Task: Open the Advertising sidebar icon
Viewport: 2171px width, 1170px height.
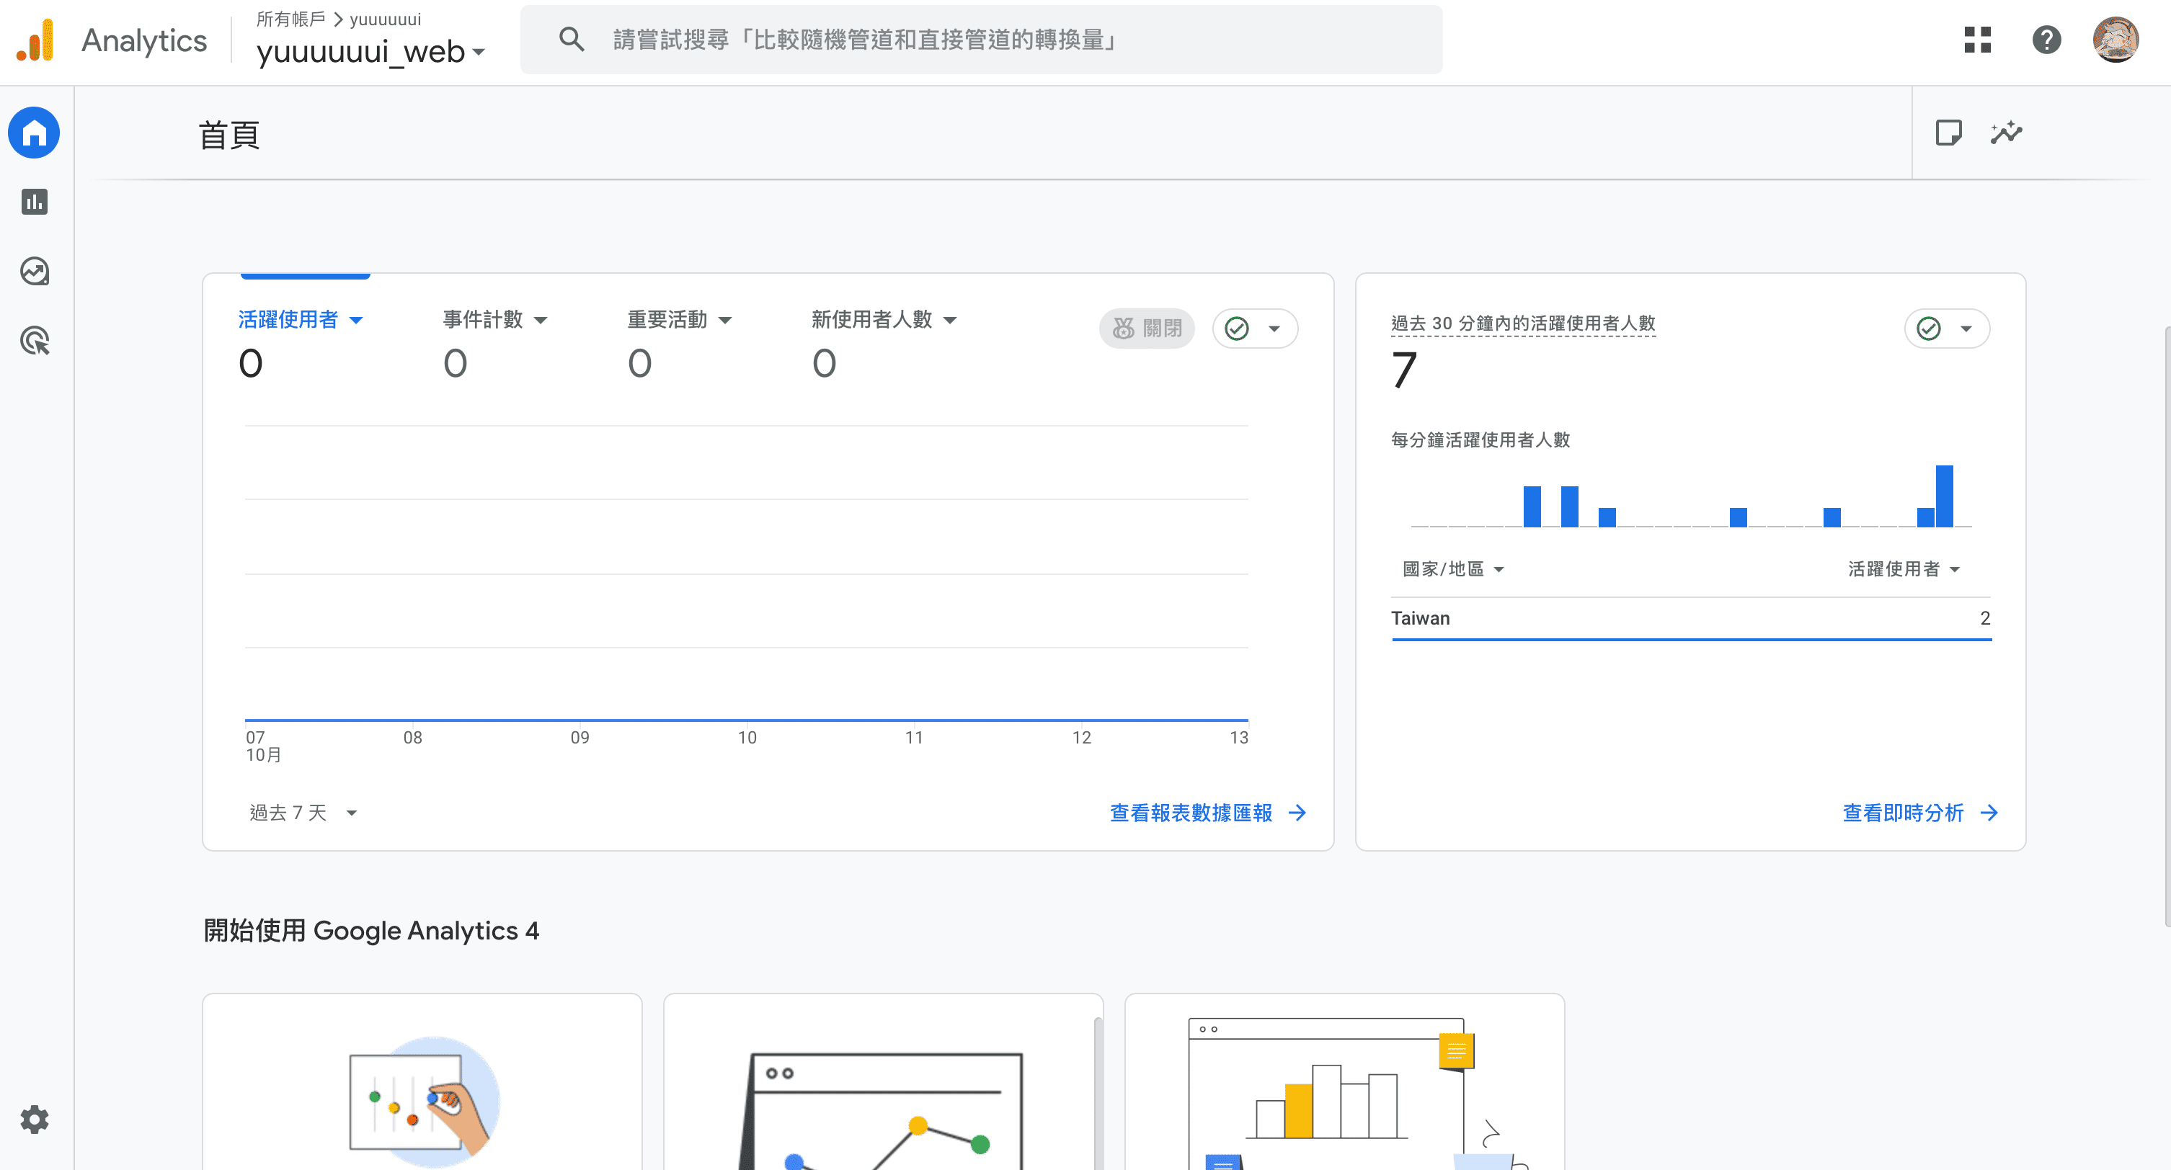Action: (35, 341)
